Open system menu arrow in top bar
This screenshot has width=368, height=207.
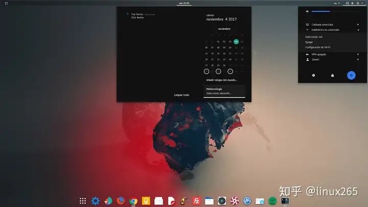click(362, 3)
